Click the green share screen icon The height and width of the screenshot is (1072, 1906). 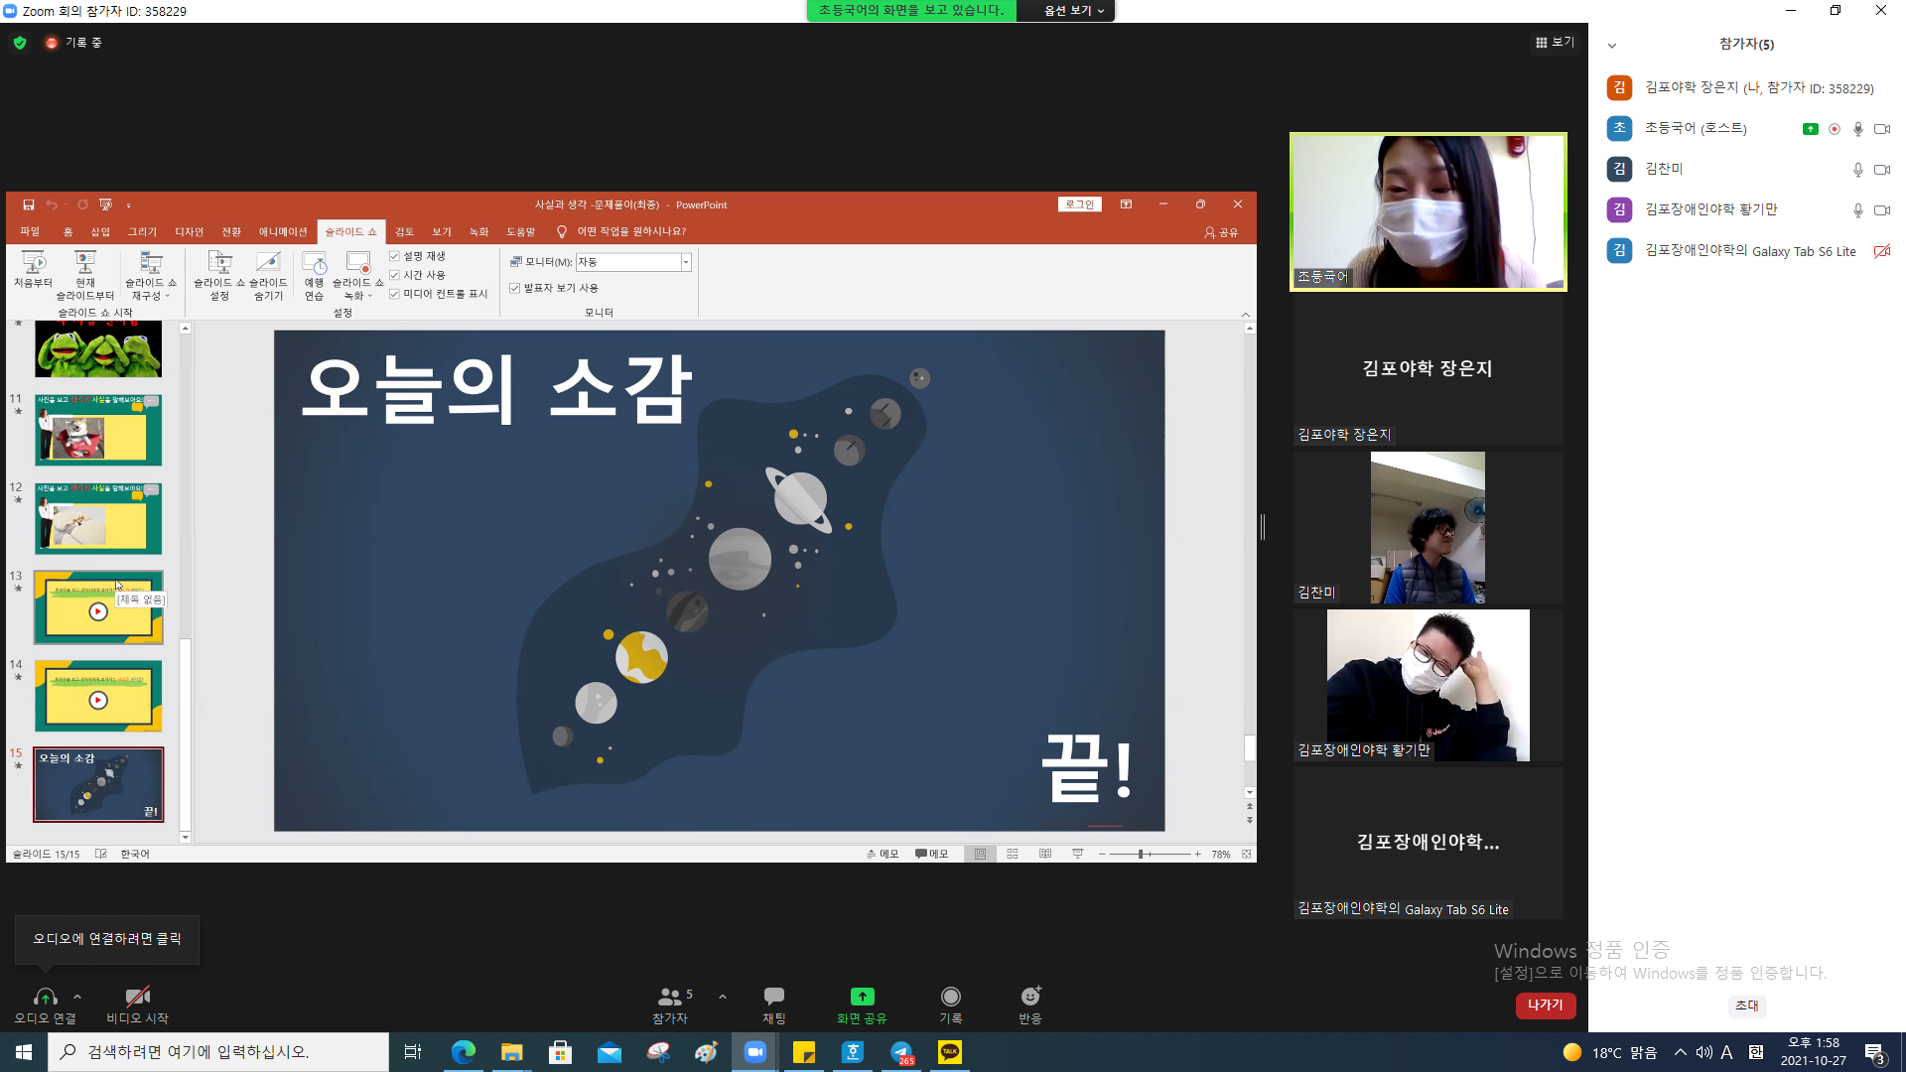pos(862,996)
